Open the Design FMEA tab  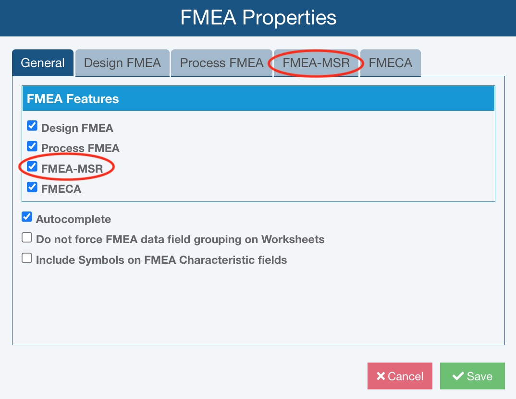coord(122,63)
